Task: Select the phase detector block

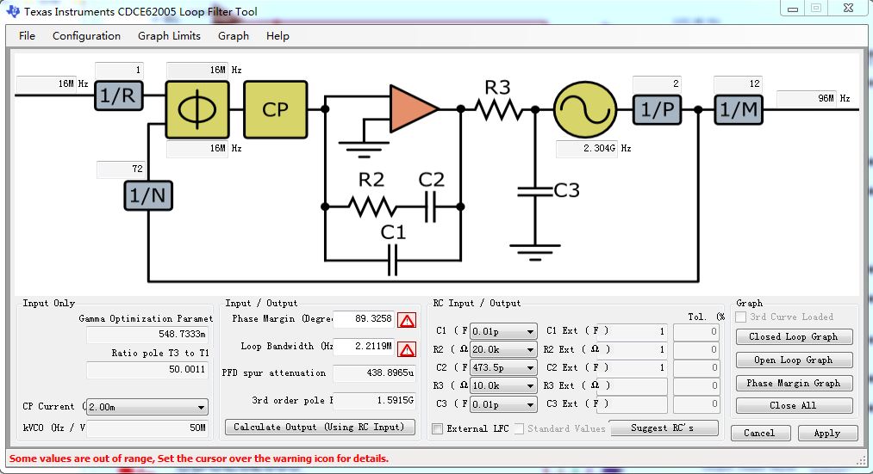Action: click(197, 109)
